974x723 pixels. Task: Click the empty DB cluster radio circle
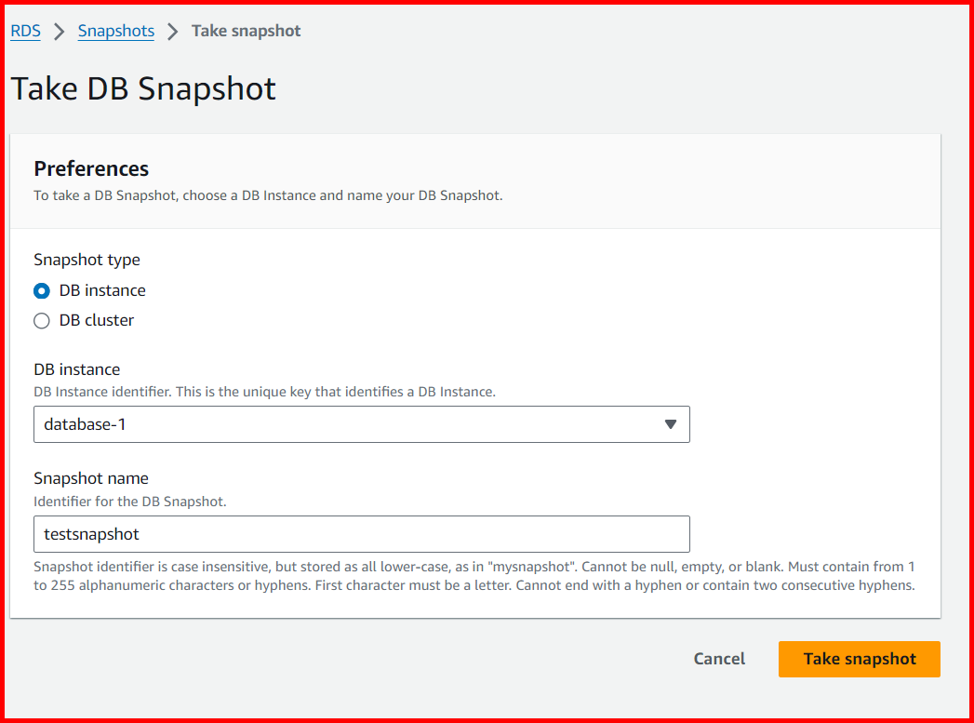(x=41, y=320)
